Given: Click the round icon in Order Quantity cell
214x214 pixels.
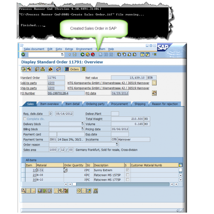Looking at the screenshot, I should click(65, 170).
